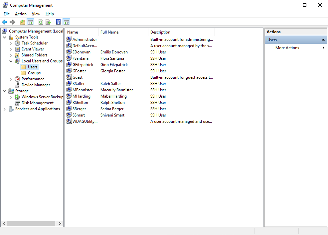This screenshot has width=328, height=235.
Task: Collapse the Storage tree node
Action: coord(5,91)
